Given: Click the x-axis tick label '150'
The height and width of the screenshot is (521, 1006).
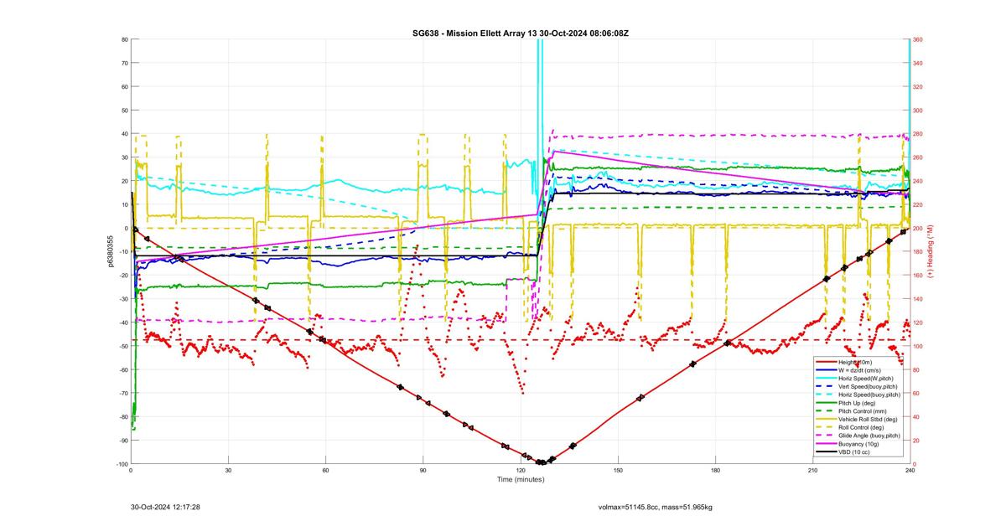Looking at the screenshot, I should coord(617,471).
